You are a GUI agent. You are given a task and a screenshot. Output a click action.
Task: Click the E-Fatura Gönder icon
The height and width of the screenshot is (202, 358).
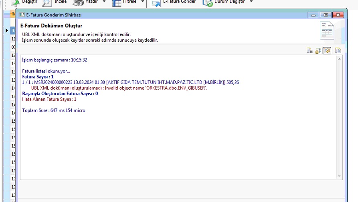(156, 2)
